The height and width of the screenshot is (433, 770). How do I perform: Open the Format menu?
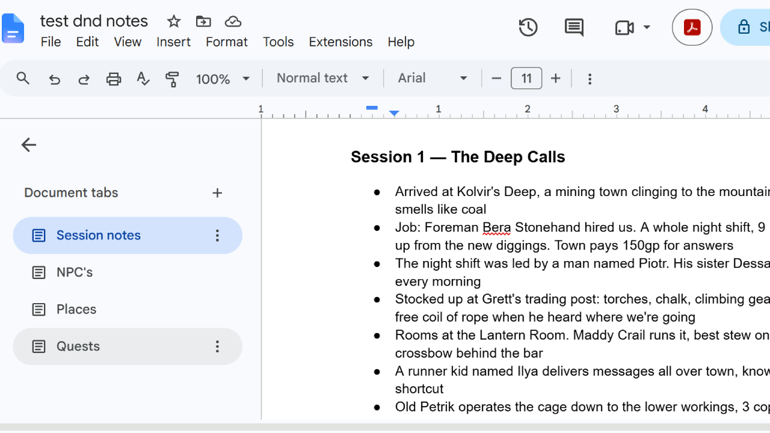point(226,42)
